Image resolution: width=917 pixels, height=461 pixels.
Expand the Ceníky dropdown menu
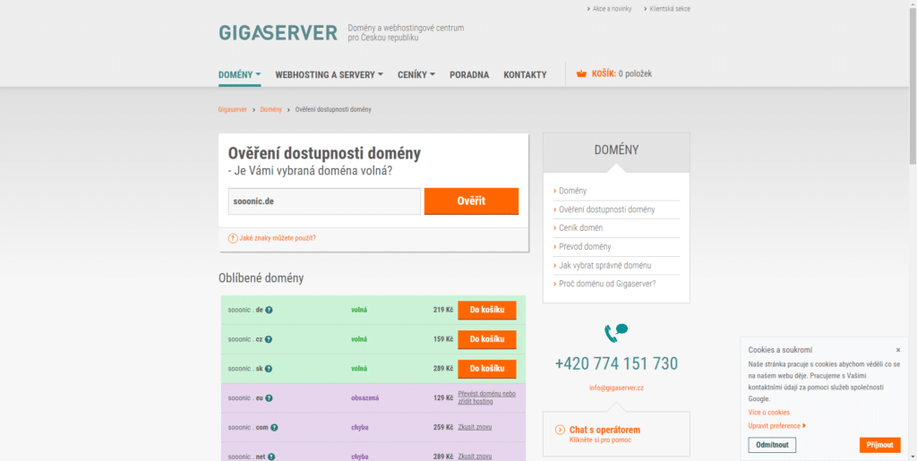coord(416,75)
